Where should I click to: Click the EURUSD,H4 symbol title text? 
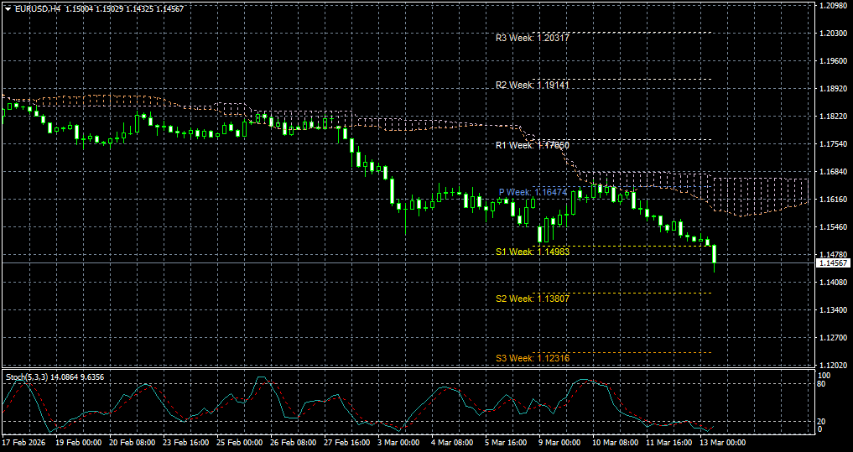(38, 8)
